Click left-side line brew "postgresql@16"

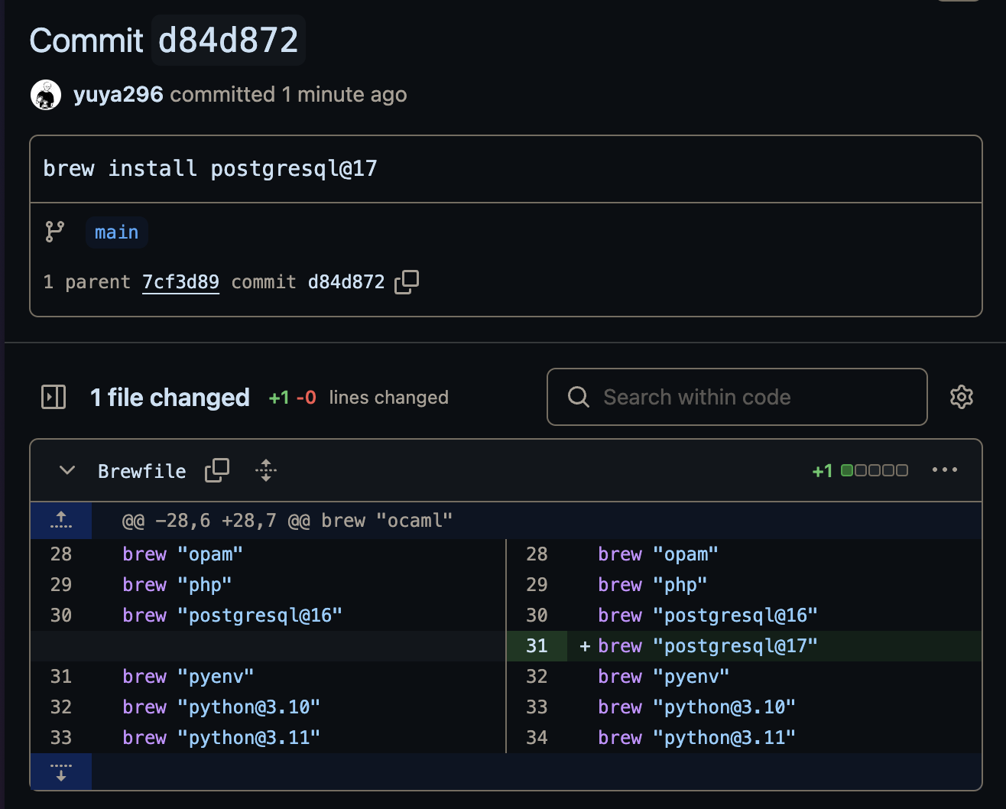(x=232, y=616)
